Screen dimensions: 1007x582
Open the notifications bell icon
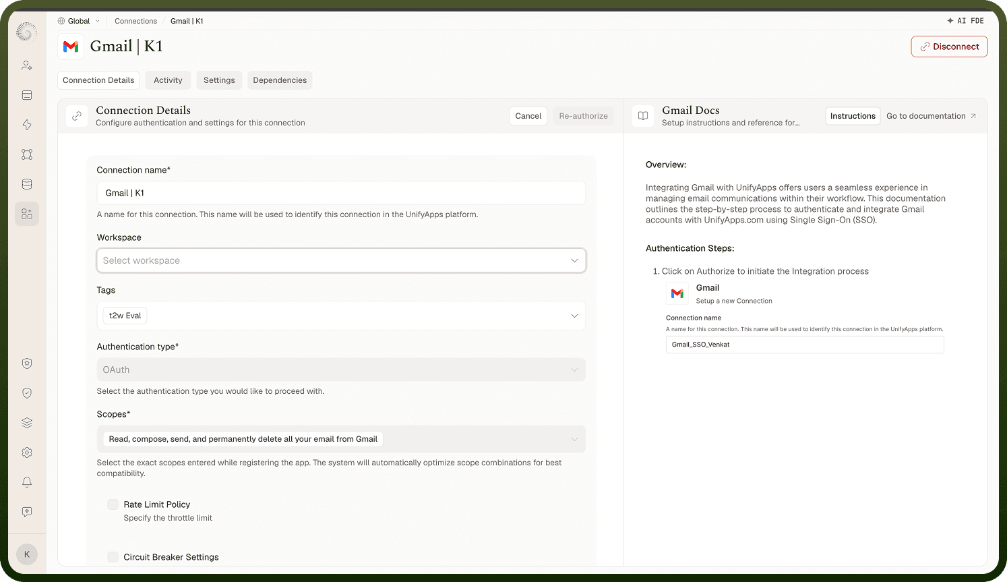pos(27,482)
